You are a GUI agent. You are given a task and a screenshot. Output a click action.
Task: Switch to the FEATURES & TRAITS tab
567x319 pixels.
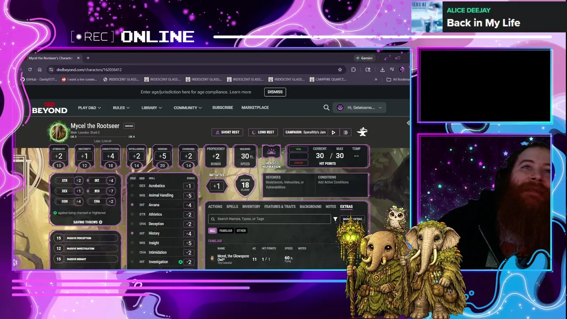tap(280, 206)
